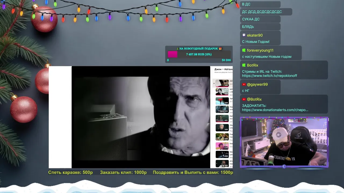Viewport: 344px width, 193px height.
Task: Click the chevron emblem below the webcam frame
Action: coord(284,166)
